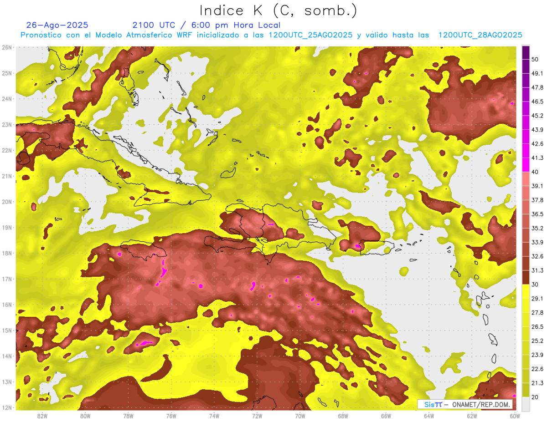Click the latitude axis label '18N'
This screenshot has height=422, width=547.
pyautogui.click(x=6, y=253)
